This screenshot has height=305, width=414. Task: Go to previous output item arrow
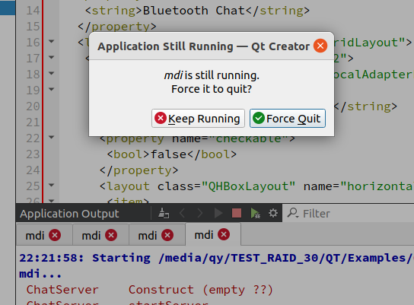182,213
